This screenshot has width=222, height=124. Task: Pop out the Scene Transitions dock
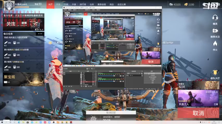click(x=142, y=71)
